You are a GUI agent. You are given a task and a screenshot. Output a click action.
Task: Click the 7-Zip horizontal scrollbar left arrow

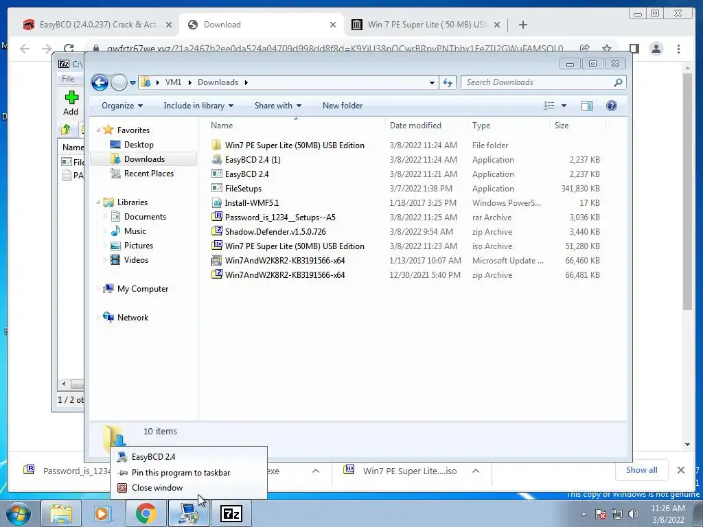[64, 384]
